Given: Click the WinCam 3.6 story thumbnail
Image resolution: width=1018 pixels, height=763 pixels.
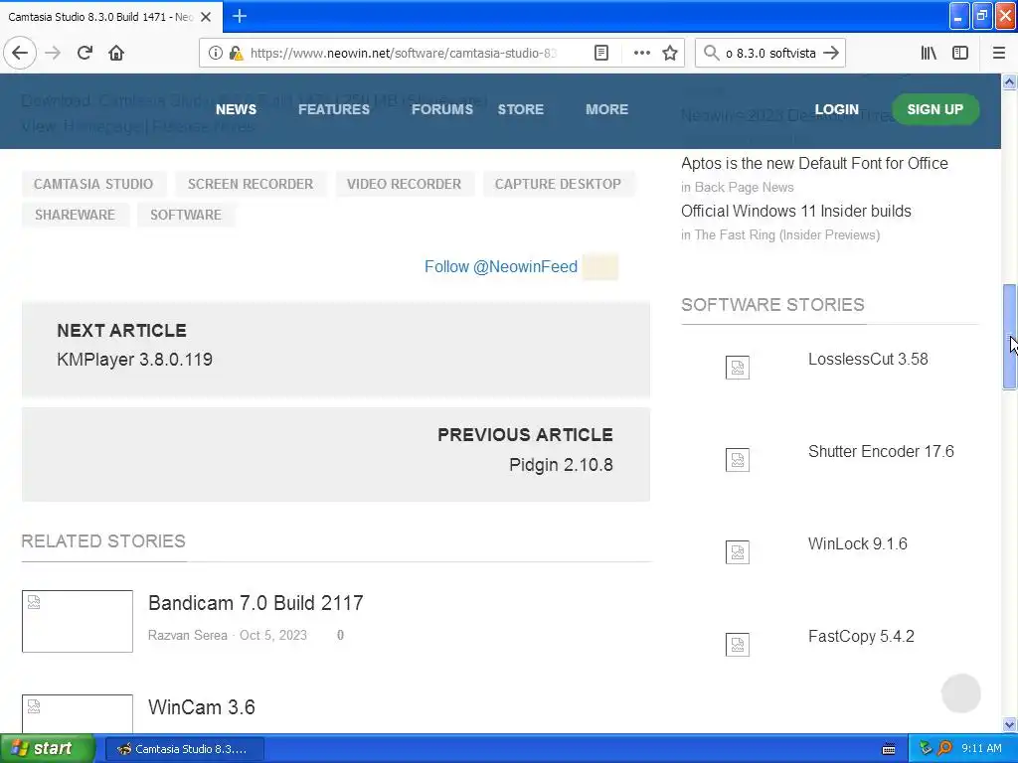Looking at the screenshot, I should click(x=78, y=713).
